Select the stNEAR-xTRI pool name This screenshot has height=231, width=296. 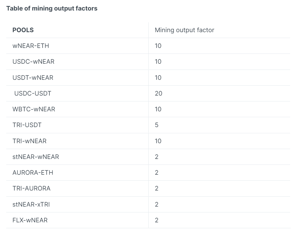[31, 205]
